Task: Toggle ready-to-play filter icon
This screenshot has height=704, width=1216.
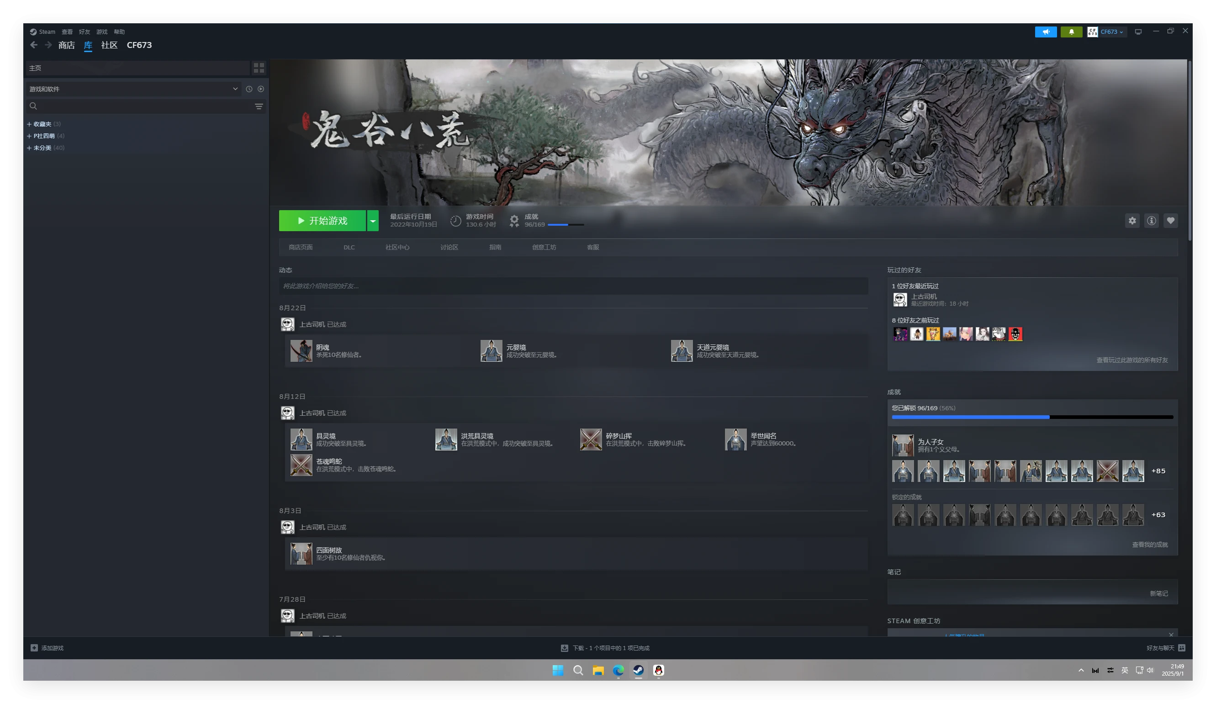Action: [261, 89]
